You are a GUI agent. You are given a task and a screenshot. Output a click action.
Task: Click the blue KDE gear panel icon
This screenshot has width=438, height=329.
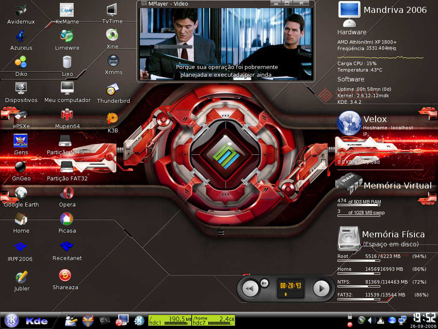click(x=139, y=320)
